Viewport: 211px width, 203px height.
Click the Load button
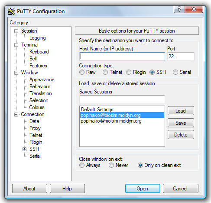click(x=181, y=111)
